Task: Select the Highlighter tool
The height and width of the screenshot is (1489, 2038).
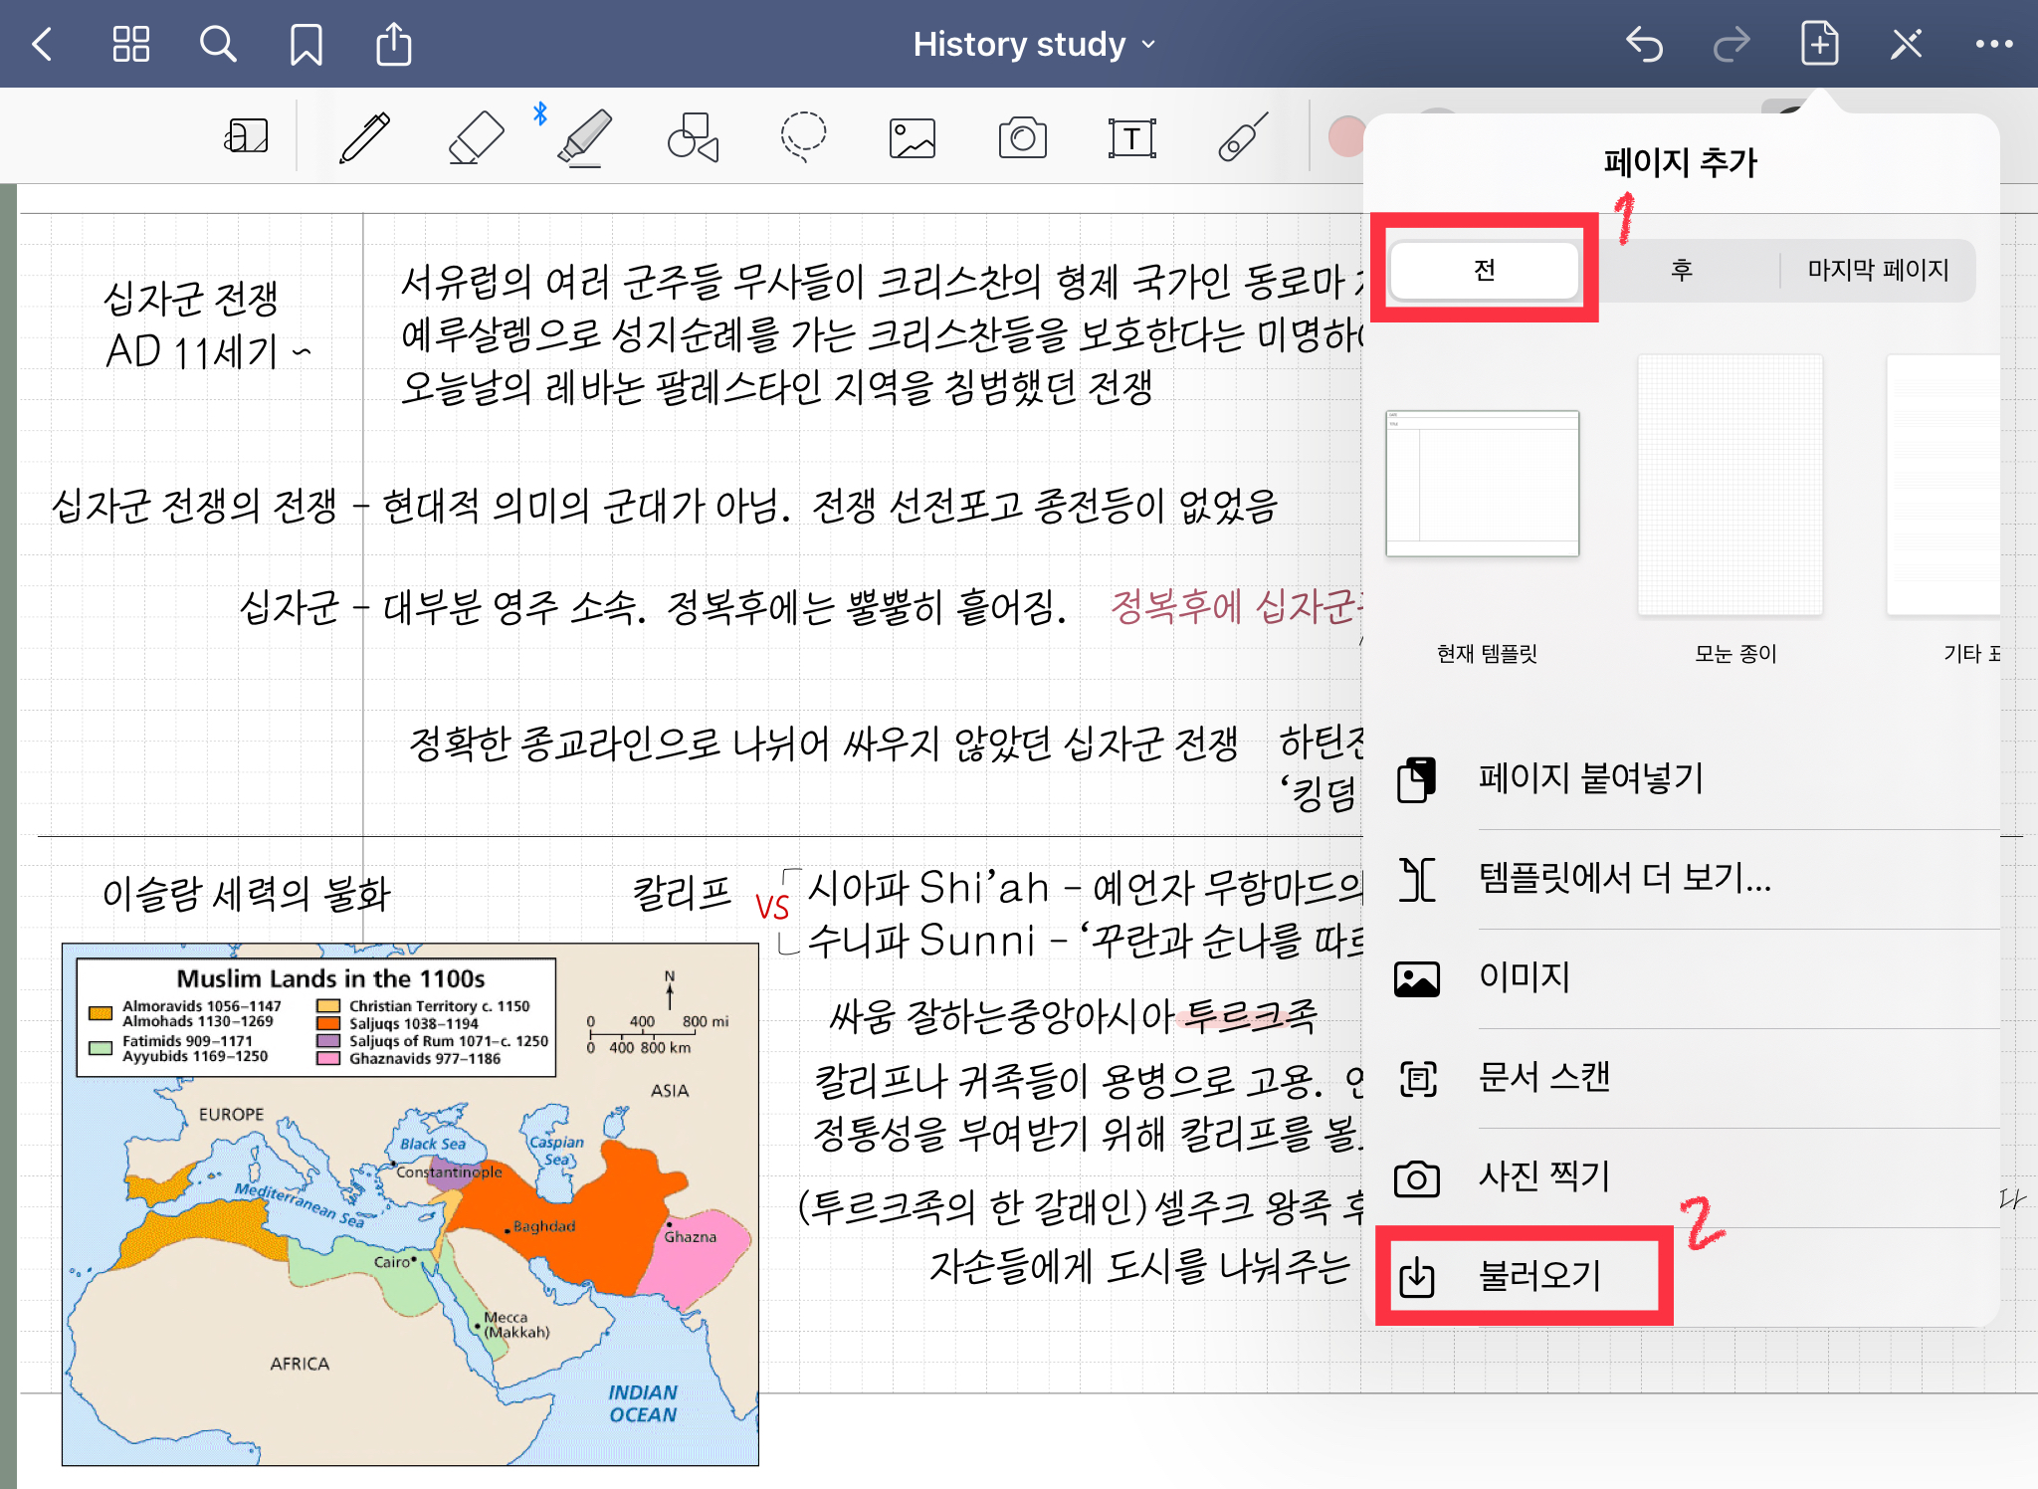Action: pyautogui.click(x=585, y=137)
